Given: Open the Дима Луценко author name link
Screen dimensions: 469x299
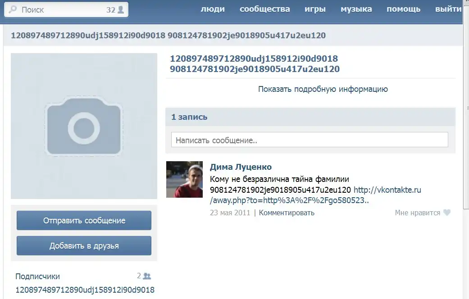Looking at the screenshot, I should pos(241,167).
